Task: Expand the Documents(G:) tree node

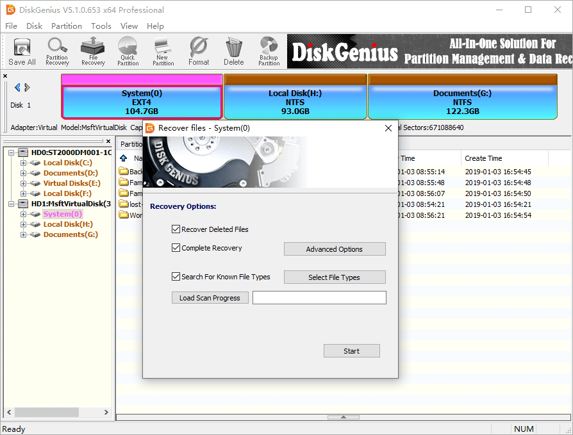Action: pos(24,234)
